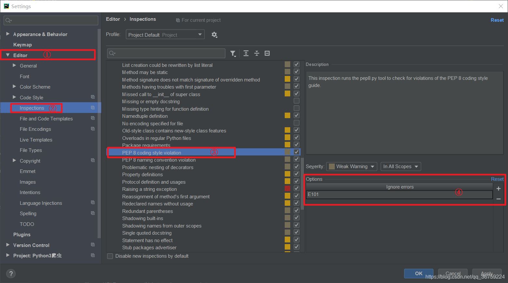Screen dimensions: 508x283
Task: Expand the Appearance & Behavior tree node
Action: (8, 34)
